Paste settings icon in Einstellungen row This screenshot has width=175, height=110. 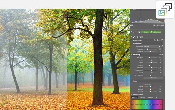point(158,40)
